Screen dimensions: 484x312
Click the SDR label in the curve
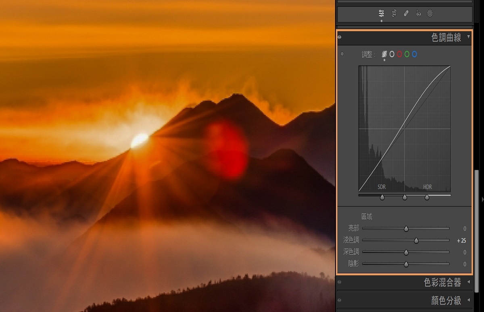pos(382,187)
